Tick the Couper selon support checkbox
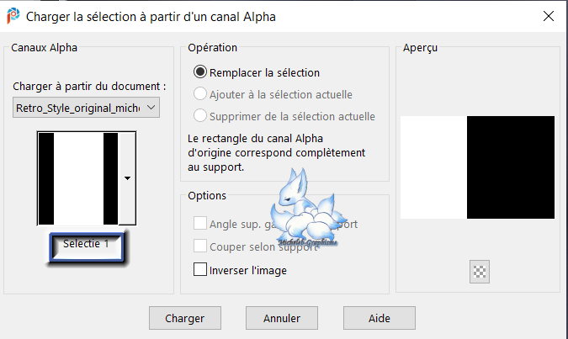Viewport: 568px width, 339px height. click(x=200, y=246)
